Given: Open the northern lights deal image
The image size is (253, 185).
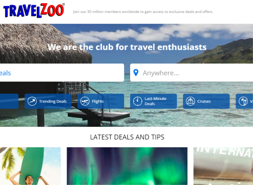Looking at the screenshot, I should [x=127, y=166].
